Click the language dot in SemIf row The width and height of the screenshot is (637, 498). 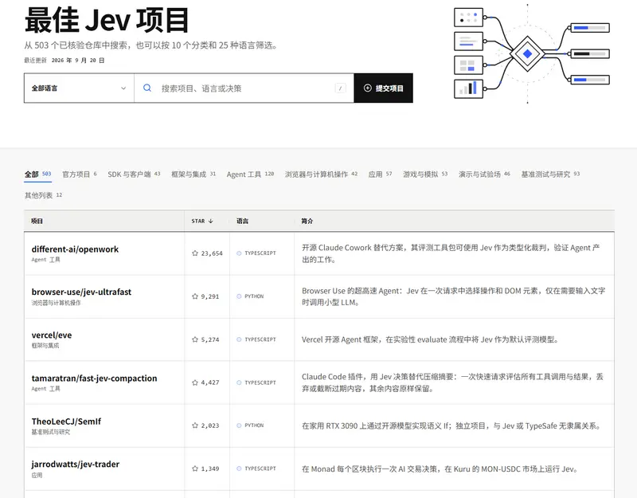tap(240, 425)
